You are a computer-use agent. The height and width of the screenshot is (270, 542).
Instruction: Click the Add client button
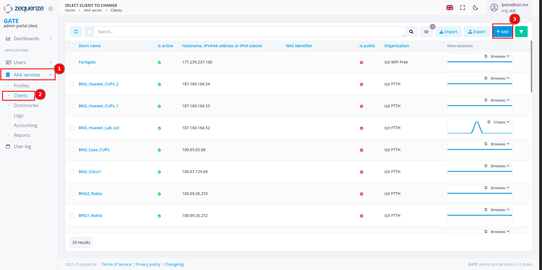(502, 32)
